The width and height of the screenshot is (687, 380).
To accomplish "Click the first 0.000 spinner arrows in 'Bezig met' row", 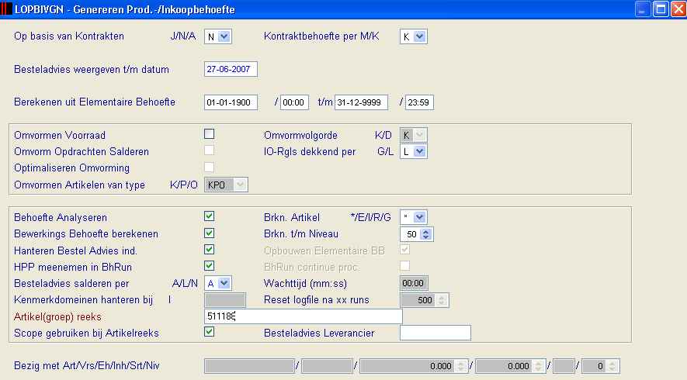I will tap(460, 366).
